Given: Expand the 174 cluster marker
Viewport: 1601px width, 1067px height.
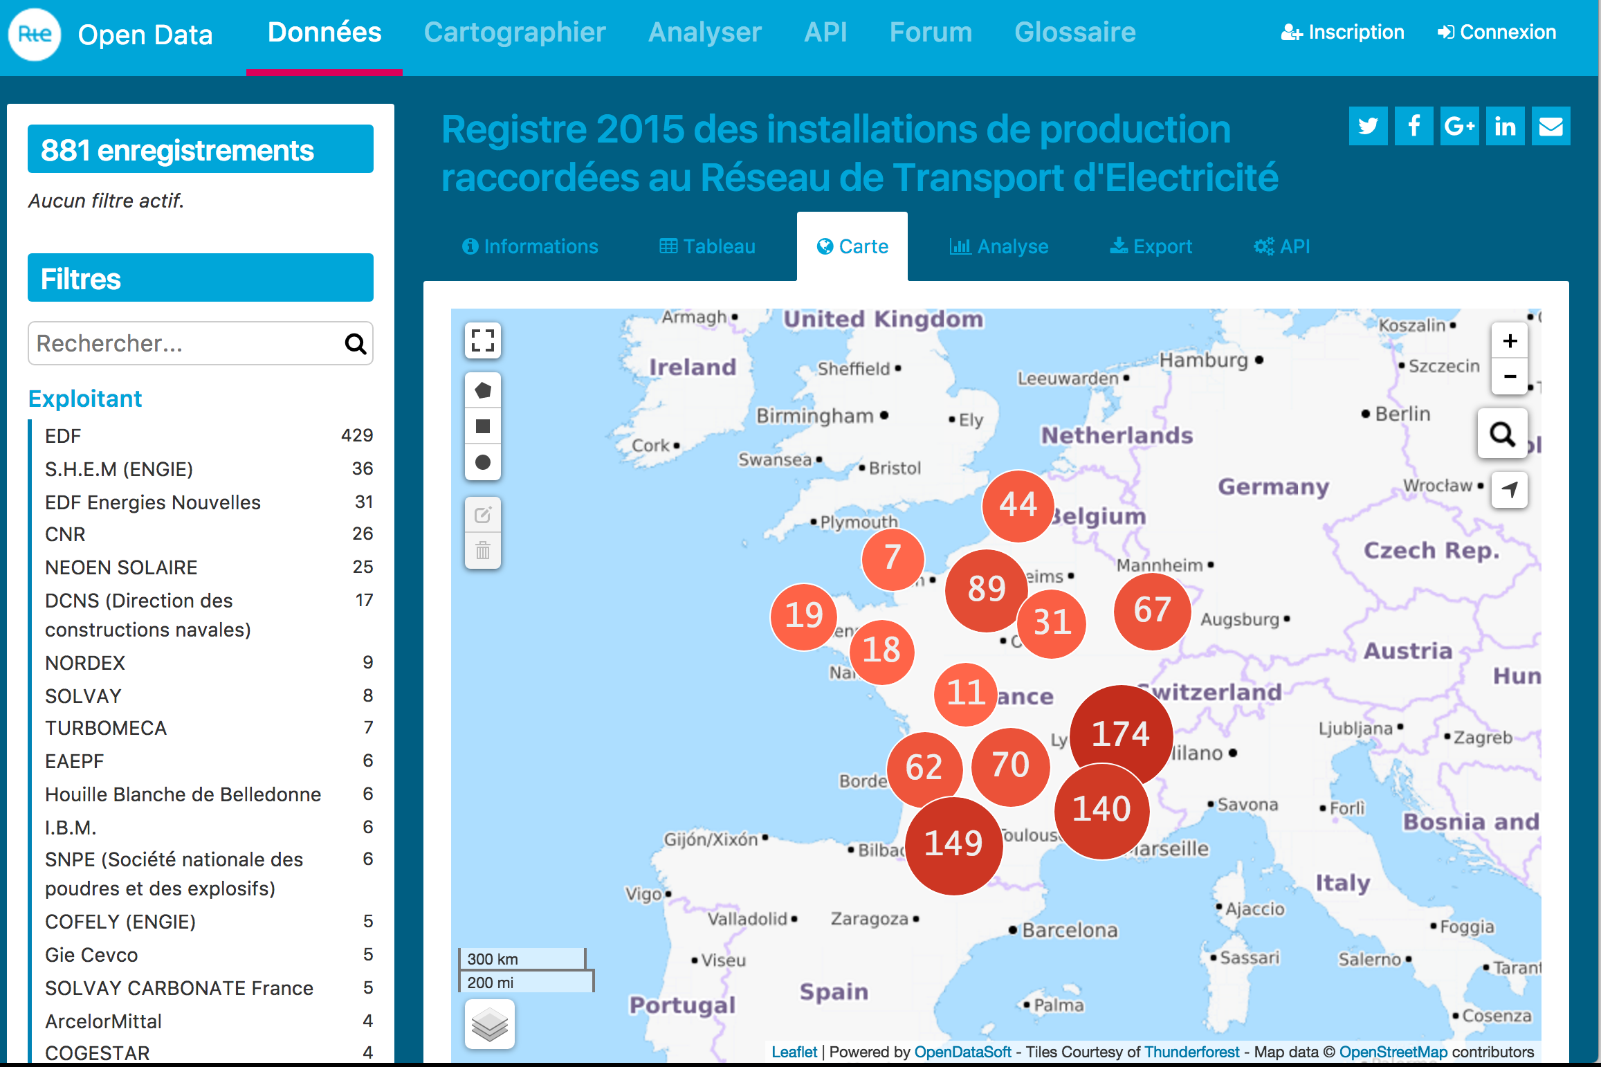Looking at the screenshot, I should 1121,733.
